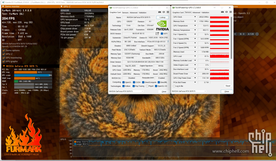
Task: Click the refresh icon in left GPU-Z window
Action: click(164, 12)
